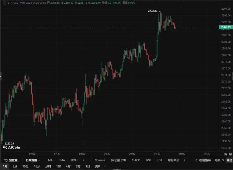Toggle the KDJ indicator
233x170 pixels.
click(159, 160)
